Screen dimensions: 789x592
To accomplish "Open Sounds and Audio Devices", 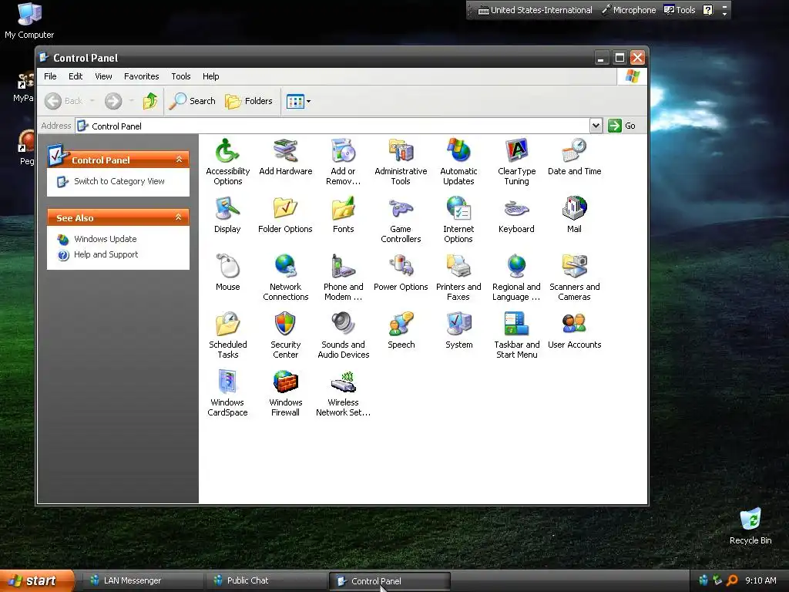I will [343, 335].
